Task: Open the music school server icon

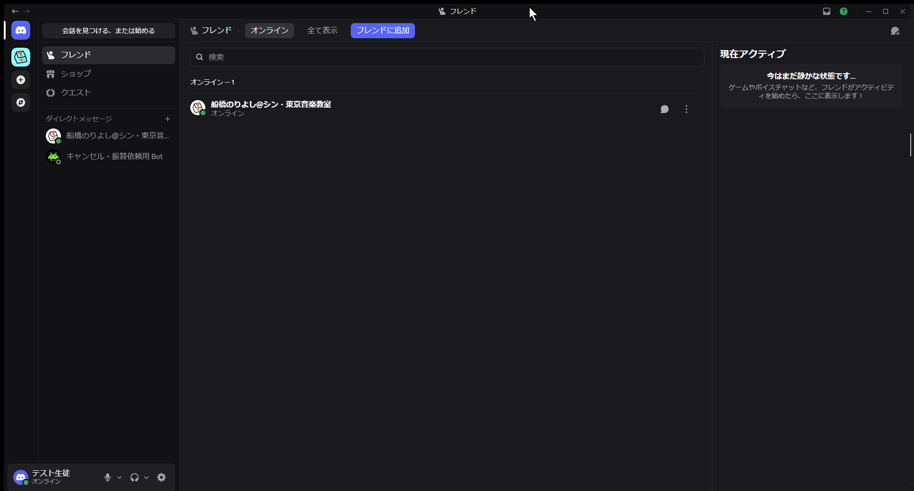Action: pos(21,57)
